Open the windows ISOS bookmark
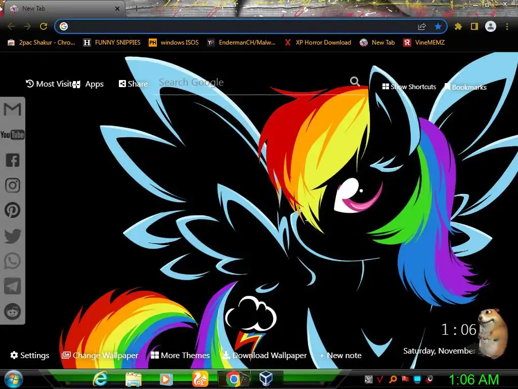 tap(174, 43)
